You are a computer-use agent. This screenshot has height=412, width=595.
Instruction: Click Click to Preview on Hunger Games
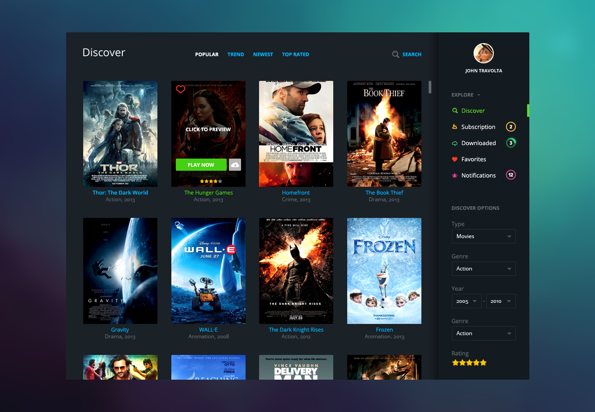click(208, 129)
